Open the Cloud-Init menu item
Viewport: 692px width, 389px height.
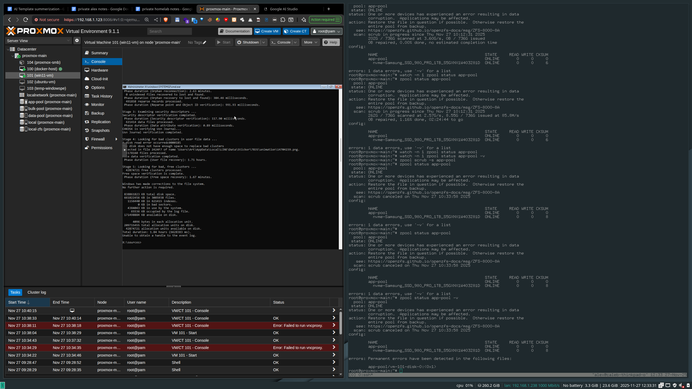[102, 79]
